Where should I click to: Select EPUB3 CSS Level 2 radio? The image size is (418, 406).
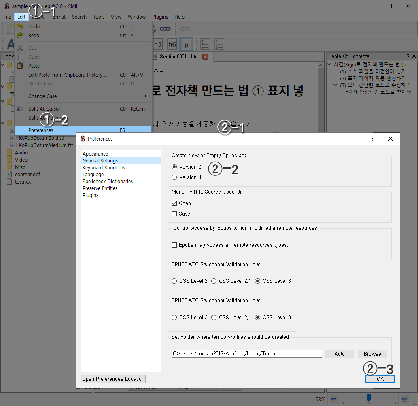click(174, 317)
